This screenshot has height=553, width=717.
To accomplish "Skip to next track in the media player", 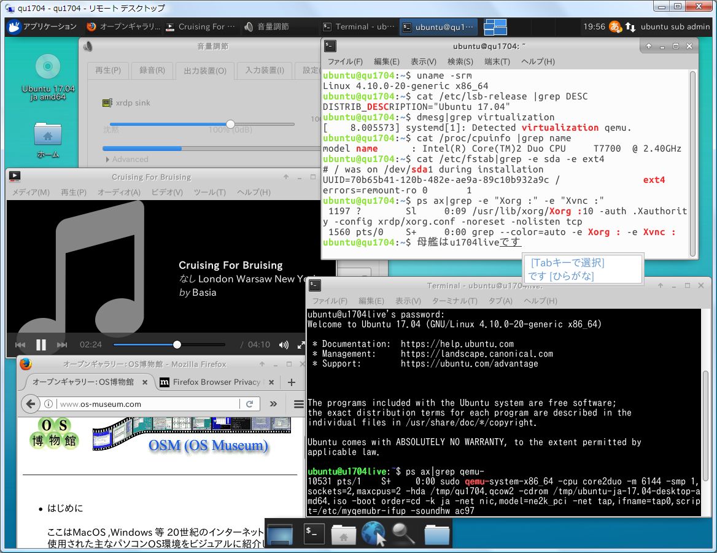I will point(61,345).
